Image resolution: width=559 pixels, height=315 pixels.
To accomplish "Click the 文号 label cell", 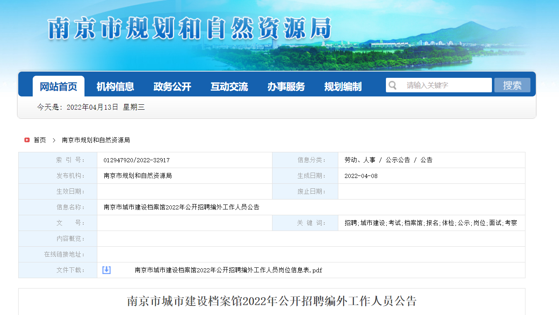I will 58,223.
